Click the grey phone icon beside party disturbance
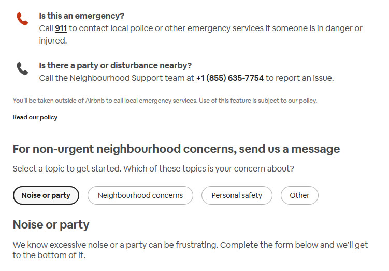Image resolution: width=389 pixels, height=271 pixels. (x=22, y=69)
